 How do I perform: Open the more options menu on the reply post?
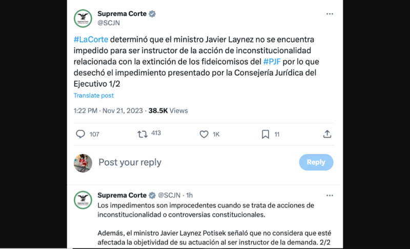[330, 195]
